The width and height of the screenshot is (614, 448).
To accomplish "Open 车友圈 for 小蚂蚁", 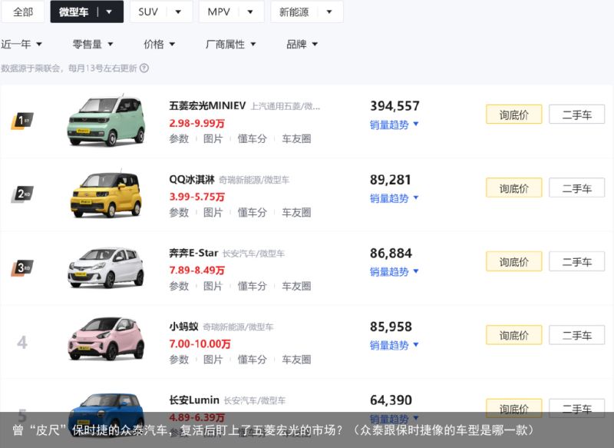I will tap(296, 359).
